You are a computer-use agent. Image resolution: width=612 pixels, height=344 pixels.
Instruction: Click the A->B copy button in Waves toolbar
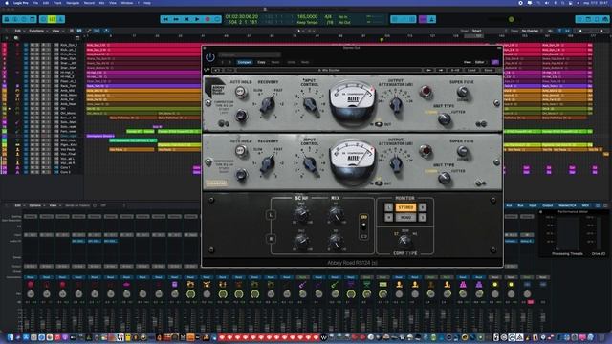455,70
